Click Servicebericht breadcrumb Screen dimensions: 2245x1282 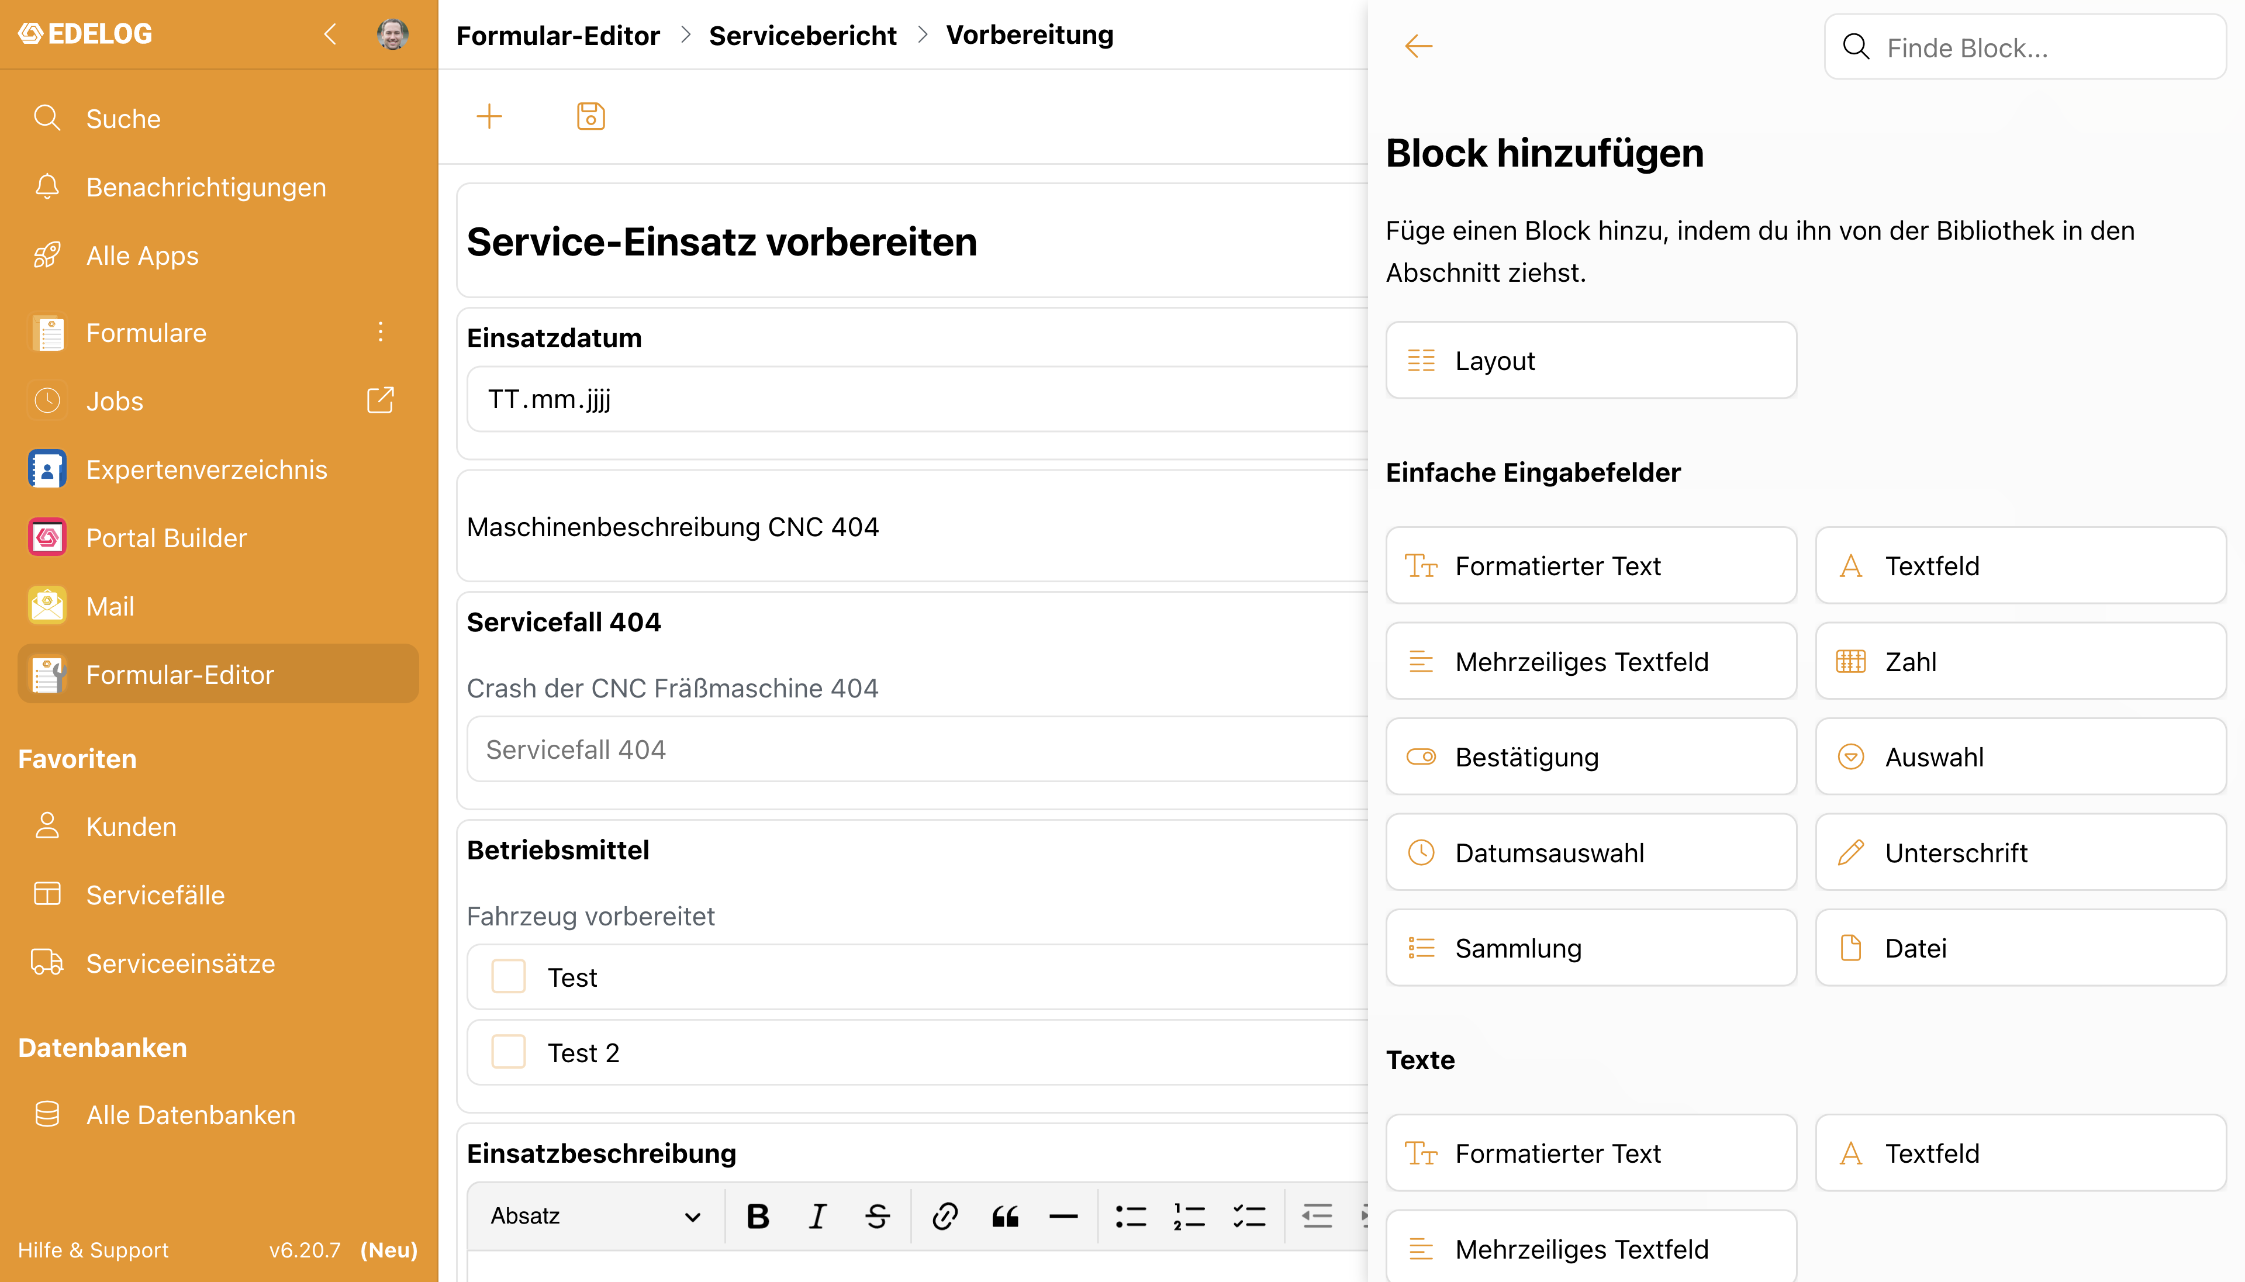point(802,35)
